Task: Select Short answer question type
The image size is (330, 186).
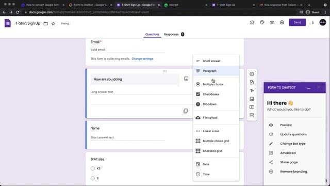Action: pyautogui.click(x=216, y=61)
